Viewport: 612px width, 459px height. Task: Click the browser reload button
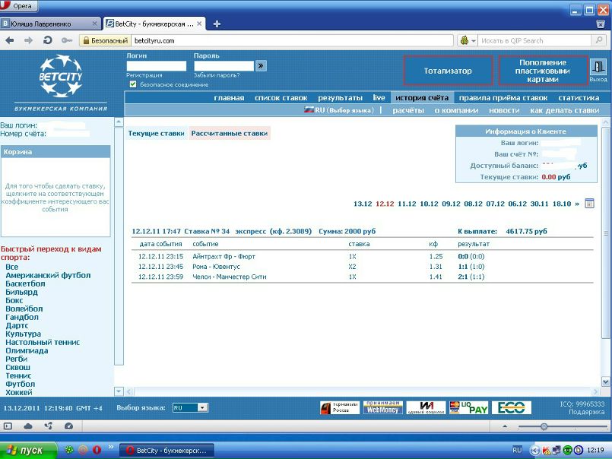click(x=48, y=40)
